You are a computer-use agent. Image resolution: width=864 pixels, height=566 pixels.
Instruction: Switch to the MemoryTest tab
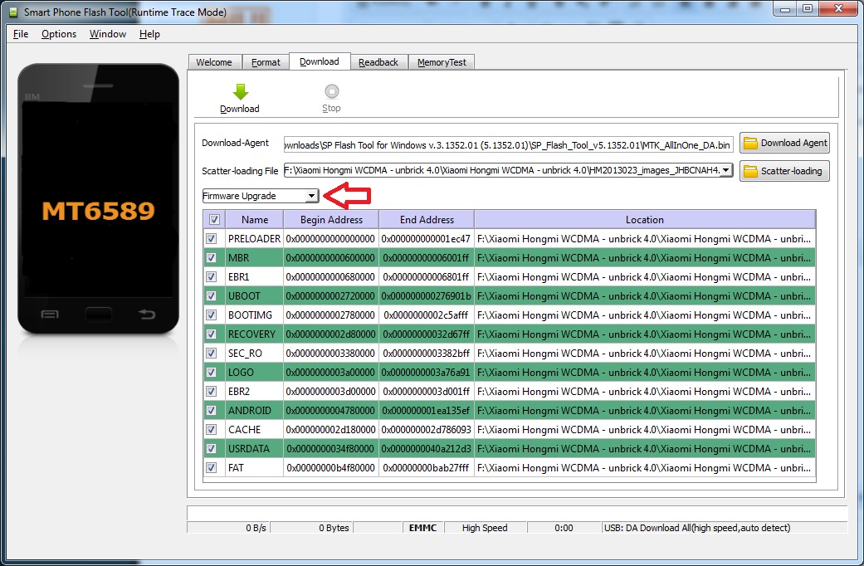point(442,62)
